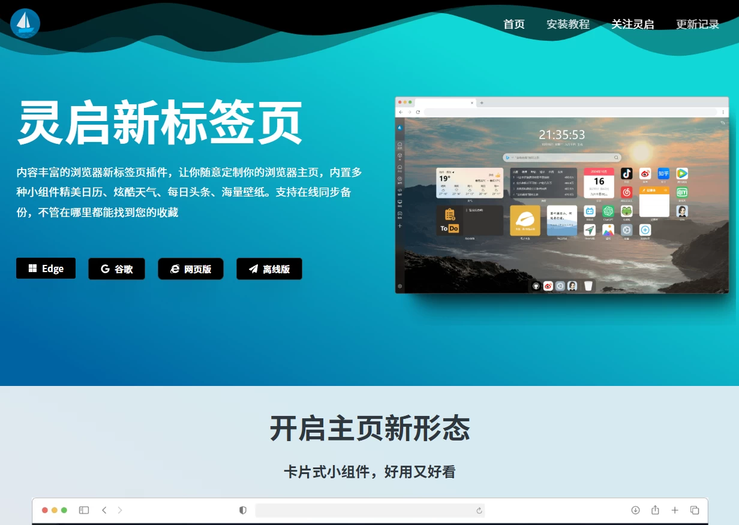Open the 网页版 link

click(x=191, y=268)
